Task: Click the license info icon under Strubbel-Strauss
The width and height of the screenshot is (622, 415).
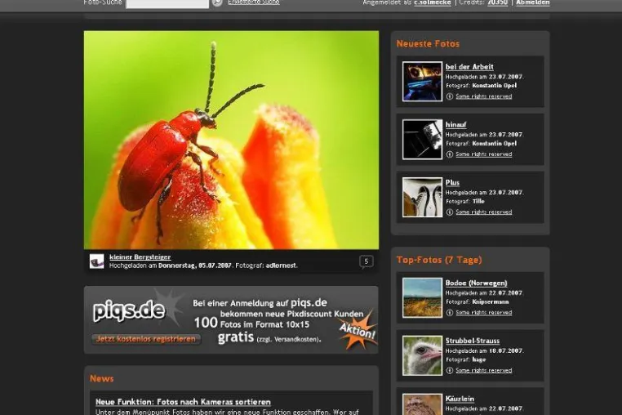Action: tap(450, 371)
